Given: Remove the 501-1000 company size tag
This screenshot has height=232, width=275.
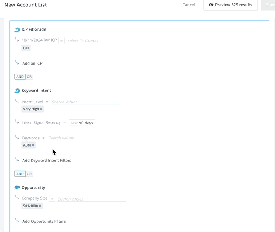Looking at the screenshot, I should [x=40, y=206].
